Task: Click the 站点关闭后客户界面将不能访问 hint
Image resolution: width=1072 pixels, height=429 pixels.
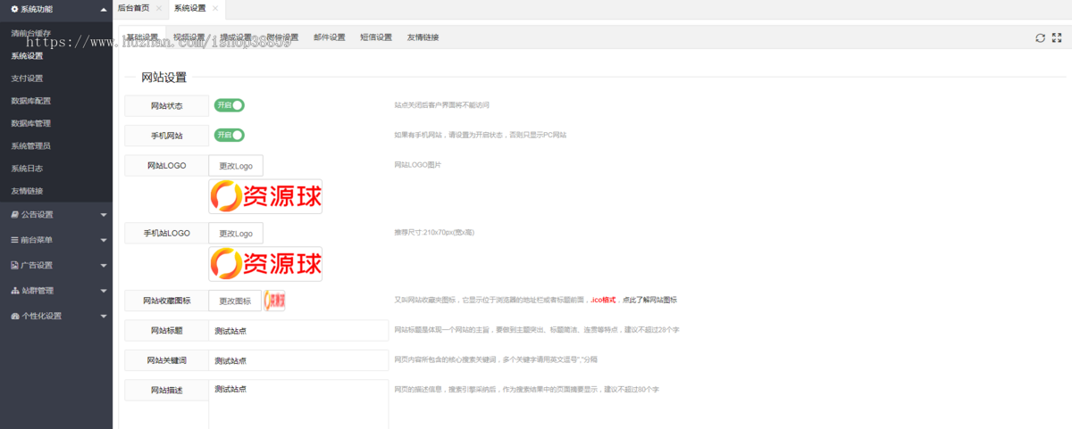Action: click(x=442, y=105)
